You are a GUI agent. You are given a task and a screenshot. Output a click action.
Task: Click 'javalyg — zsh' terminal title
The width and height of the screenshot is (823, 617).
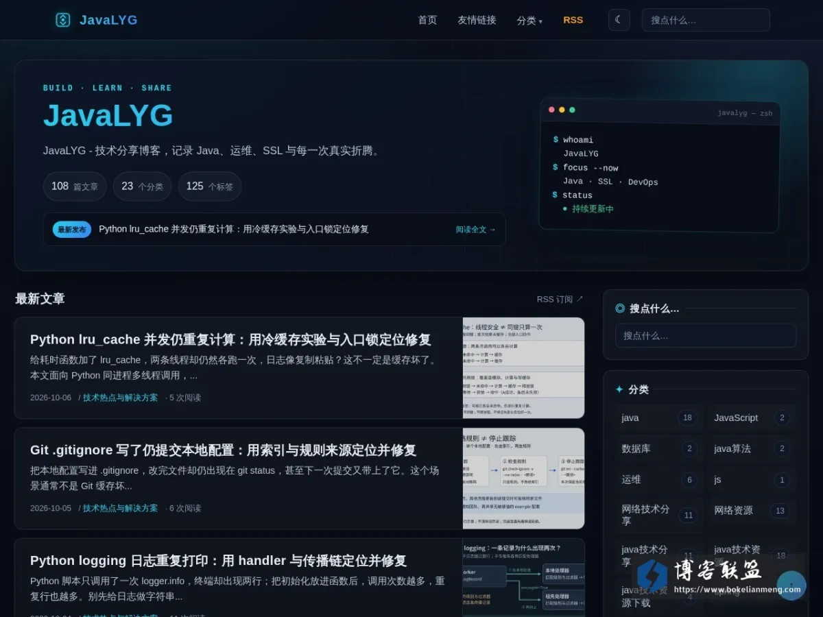(x=745, y=113)
